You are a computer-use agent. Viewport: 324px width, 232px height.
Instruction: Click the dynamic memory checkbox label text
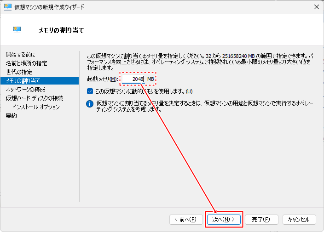click(140, 91)
